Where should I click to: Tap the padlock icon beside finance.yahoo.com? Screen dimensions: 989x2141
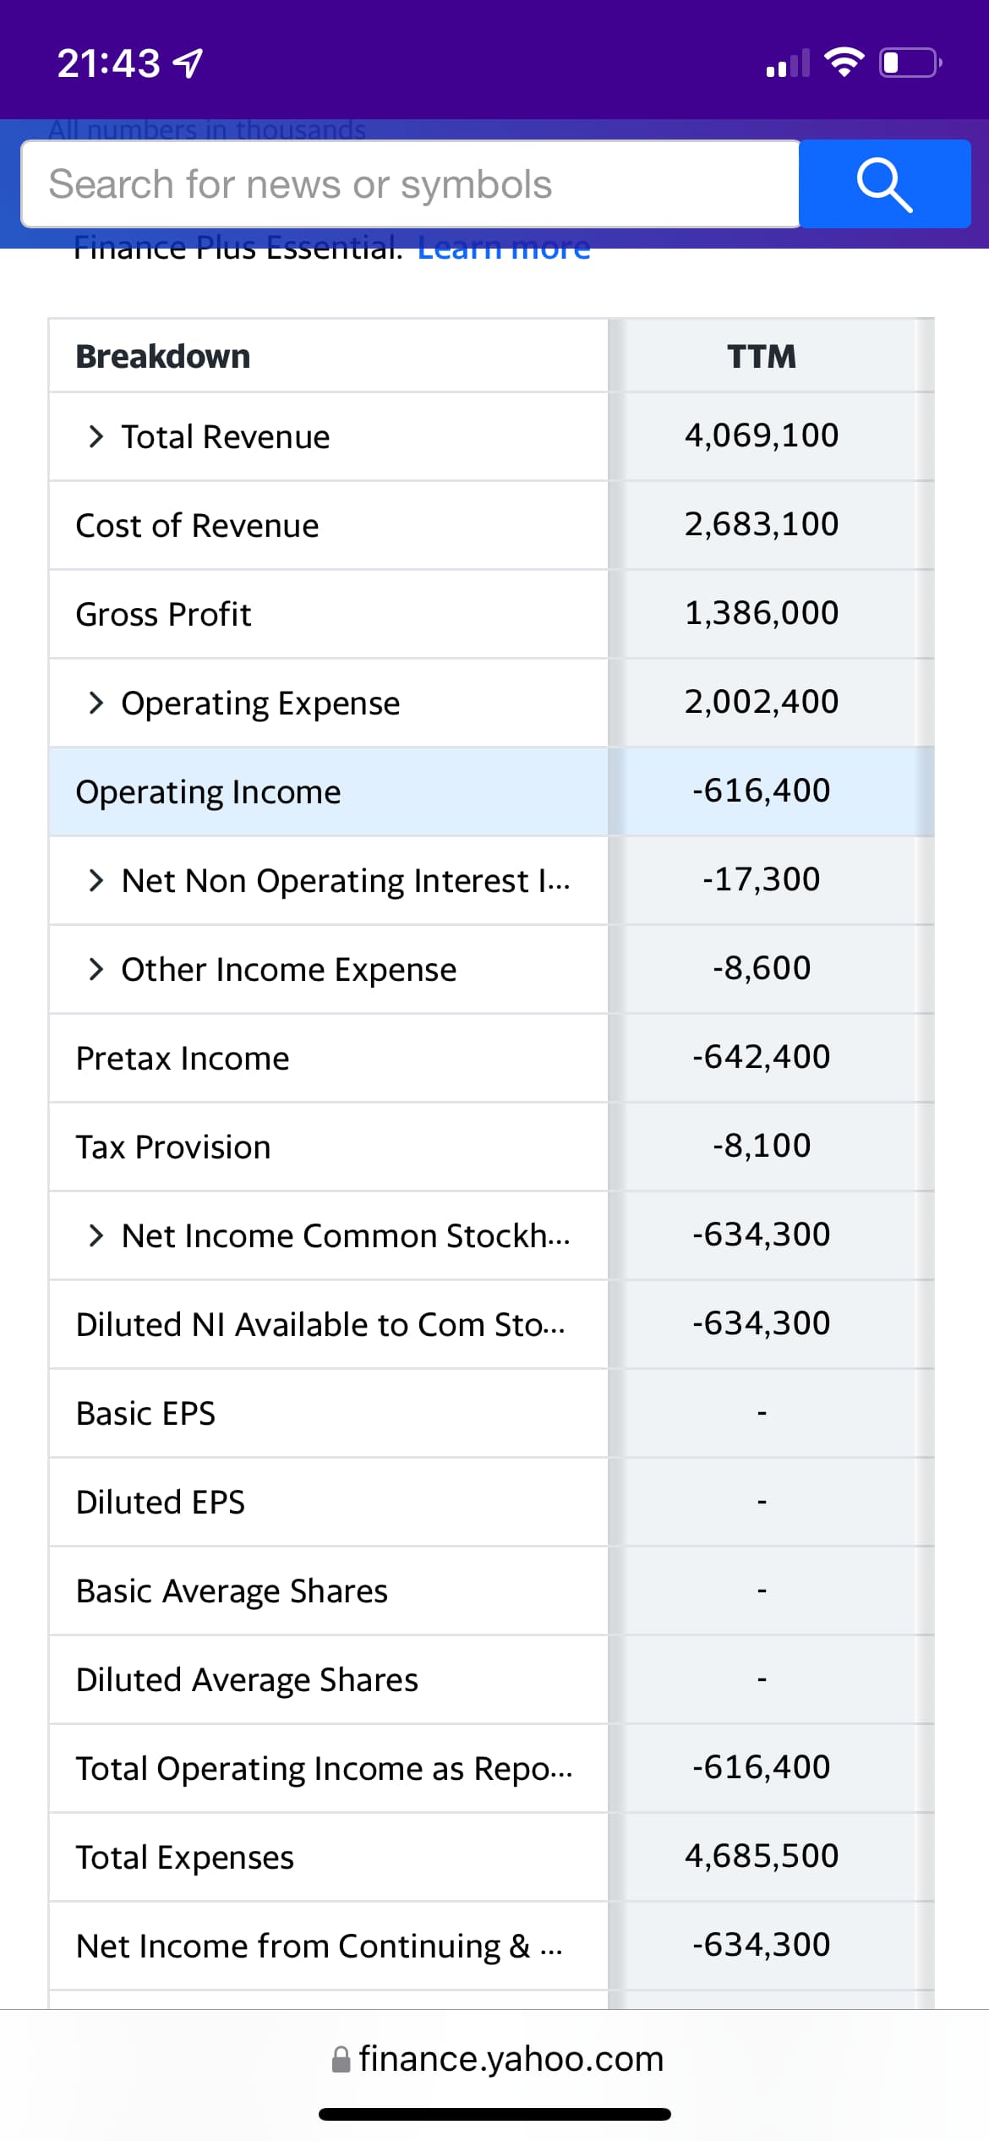click(341, 2059)
